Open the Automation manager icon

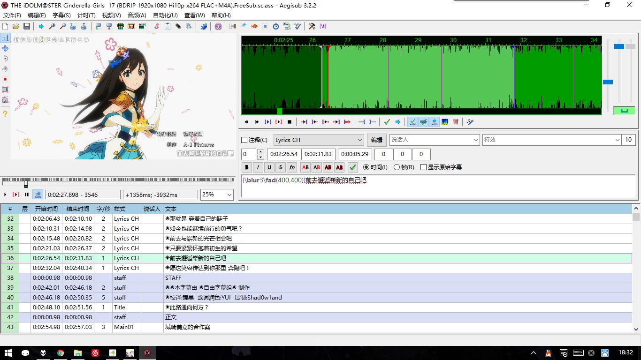[x=204, y=26]
